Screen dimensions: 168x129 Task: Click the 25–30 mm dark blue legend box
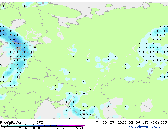tap(54, 126)
